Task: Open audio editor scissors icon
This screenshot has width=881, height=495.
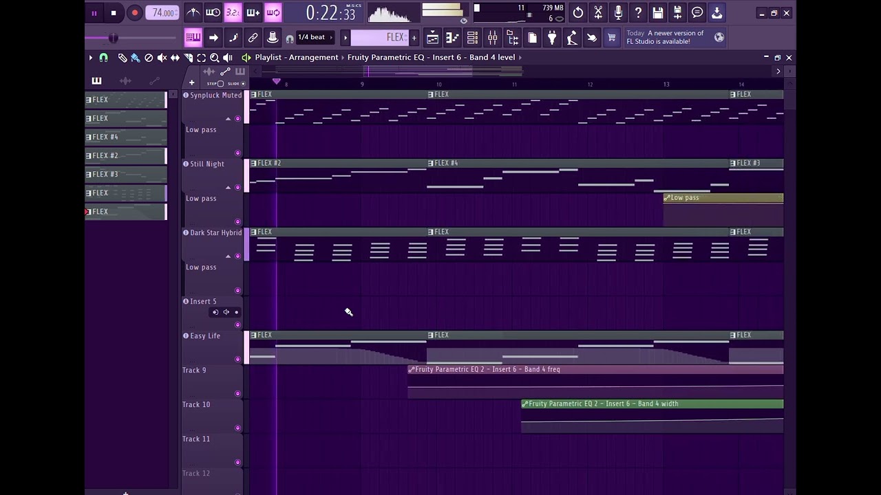Action: pyautogui.click(x=598, y=12)
